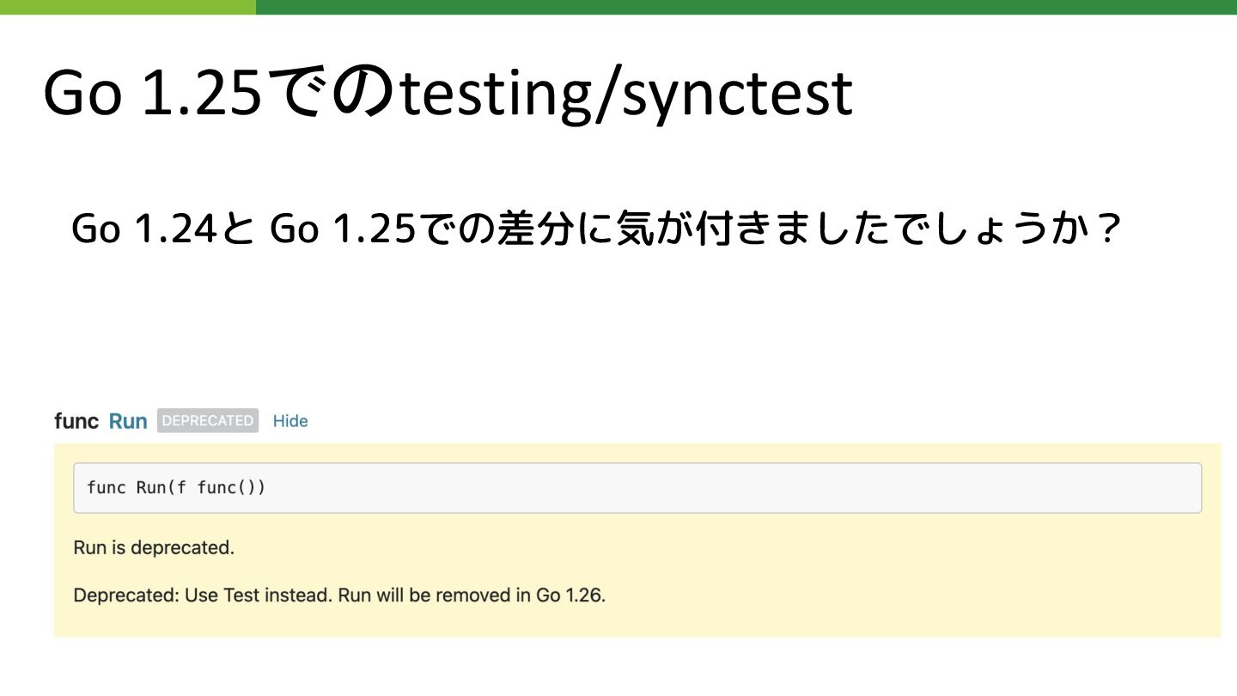Click the dark green segment of top bar
The height and width of the screenshot is (696, 1237).
click(746, 7)
